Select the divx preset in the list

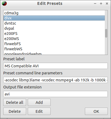[54, 18]
